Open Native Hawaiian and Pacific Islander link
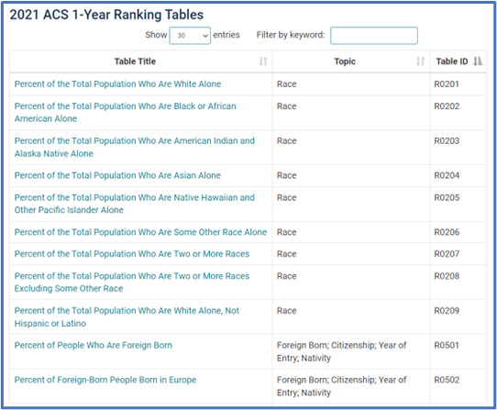This screenshot has height=410, width=497. [x=135, y=204]
